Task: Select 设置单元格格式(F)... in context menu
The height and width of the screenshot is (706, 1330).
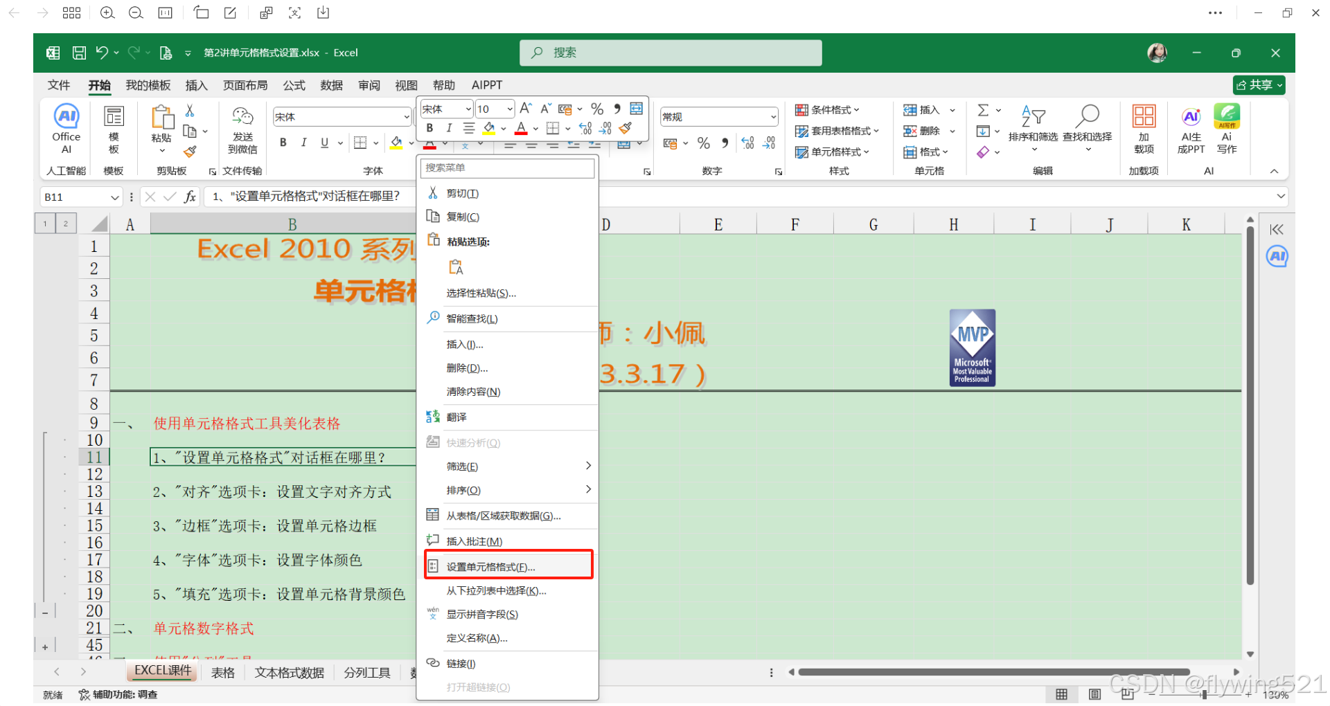Action: point(508,566)
